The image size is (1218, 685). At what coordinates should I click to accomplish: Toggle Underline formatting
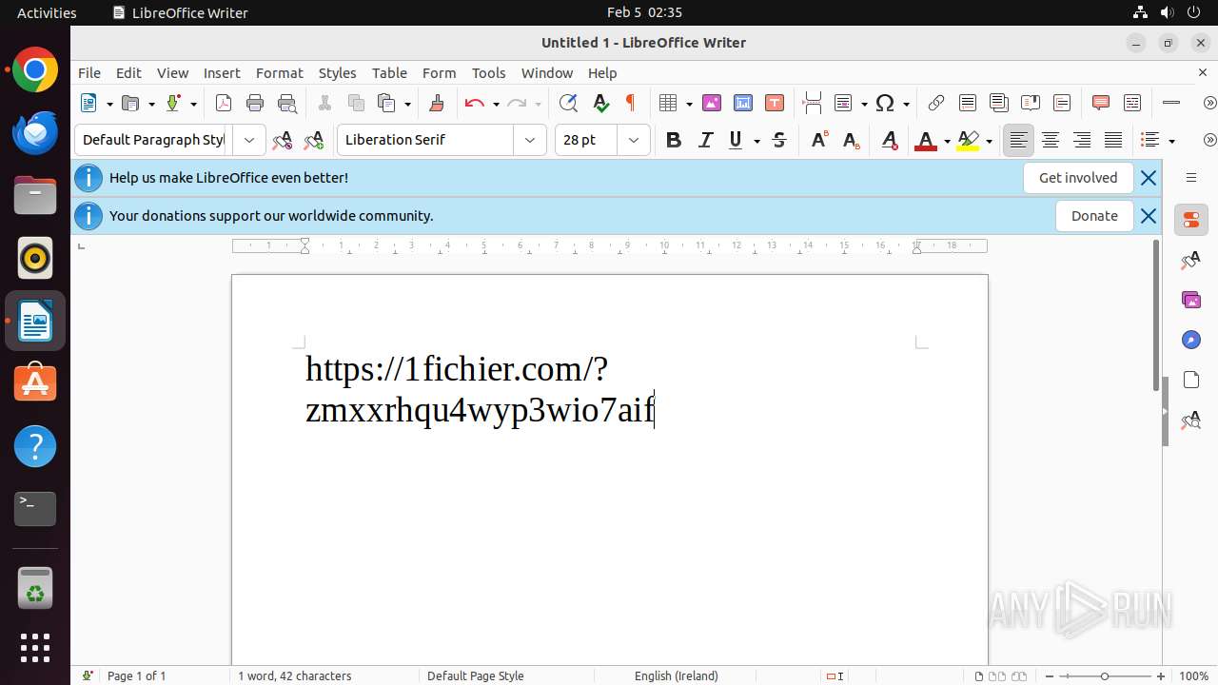point(736,140)
